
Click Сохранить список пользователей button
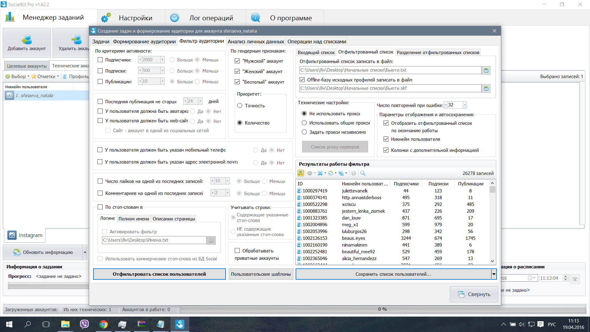[393, 274]
